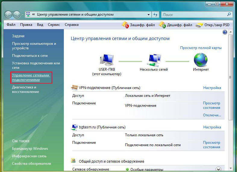The width and height of the screenshot is (237, 172).
Task: Click the Дешифр. файл toolbar icon
Action: click(162, 25)
